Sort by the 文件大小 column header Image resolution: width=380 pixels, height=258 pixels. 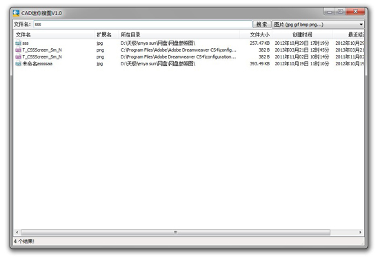tap(256, 34)
